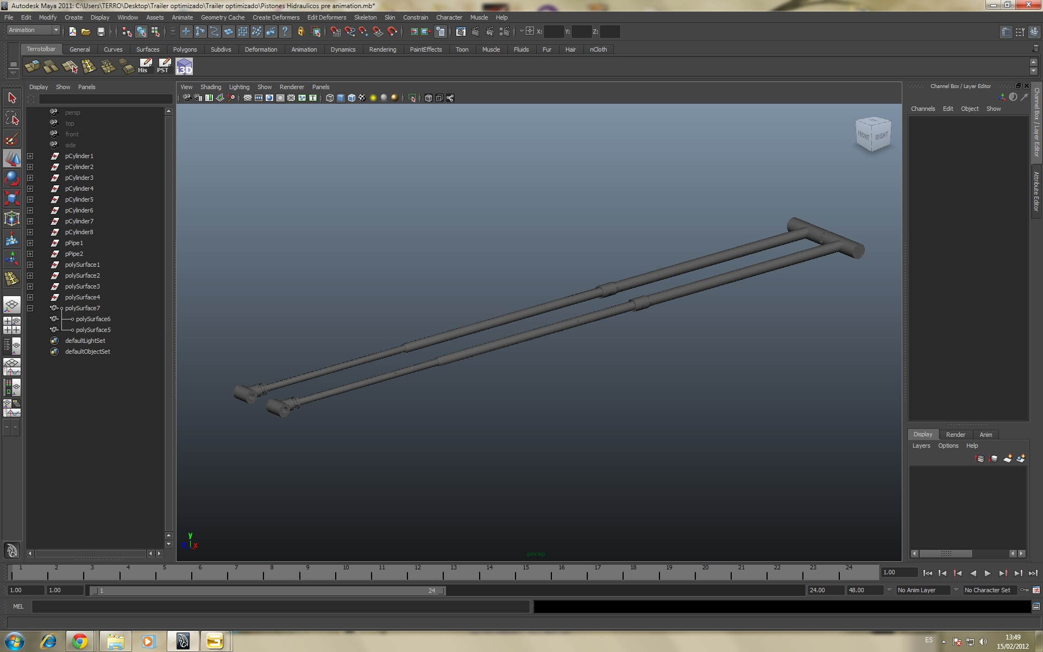Click the PST shelf button

164,67
